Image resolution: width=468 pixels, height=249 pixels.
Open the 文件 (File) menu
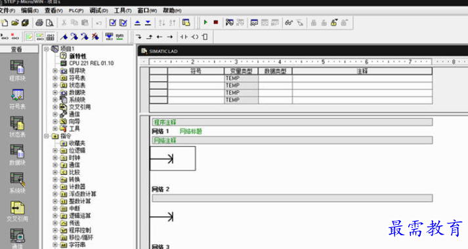(7, 10)
